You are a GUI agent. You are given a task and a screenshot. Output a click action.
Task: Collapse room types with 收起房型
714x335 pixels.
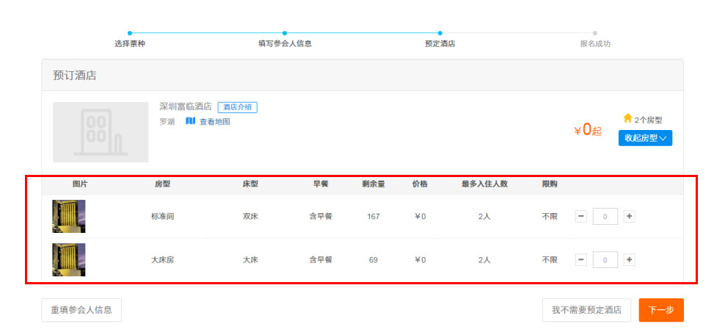pos(645,138)
